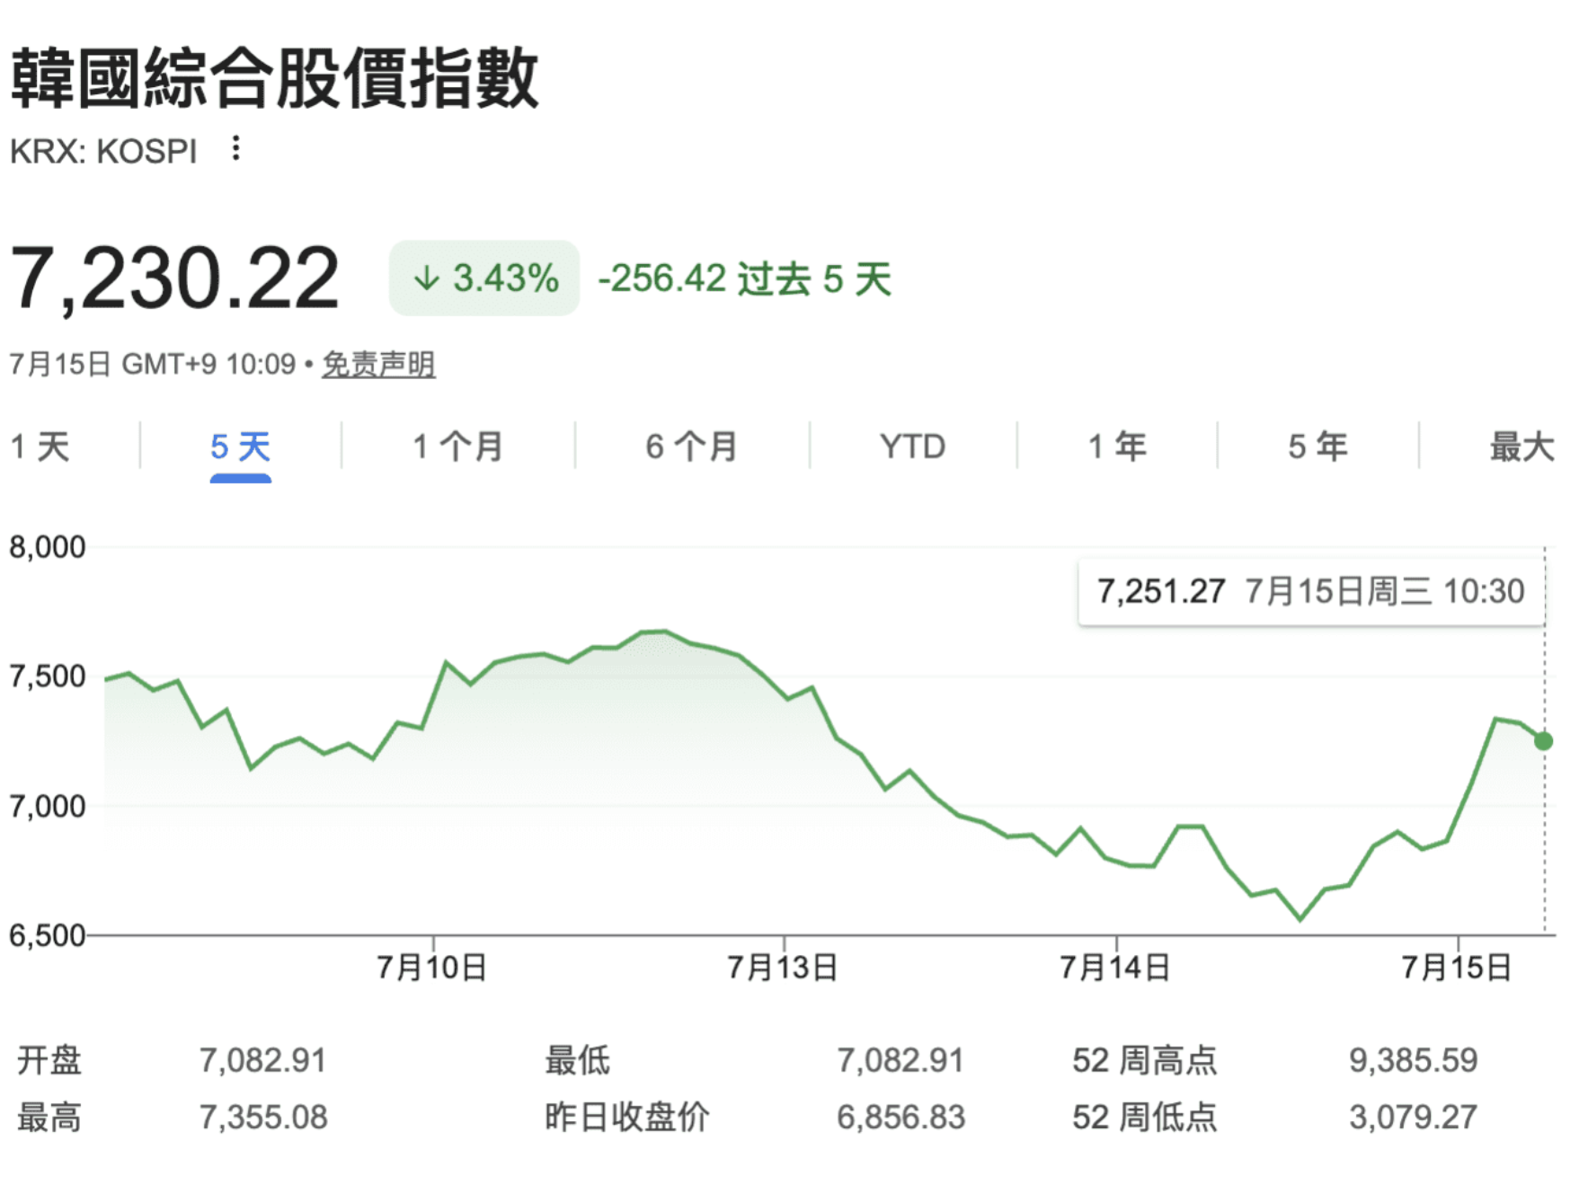Click the 52 周高点 label
This screenshot has width=1588, height=1202.
pos(1145,1060)
